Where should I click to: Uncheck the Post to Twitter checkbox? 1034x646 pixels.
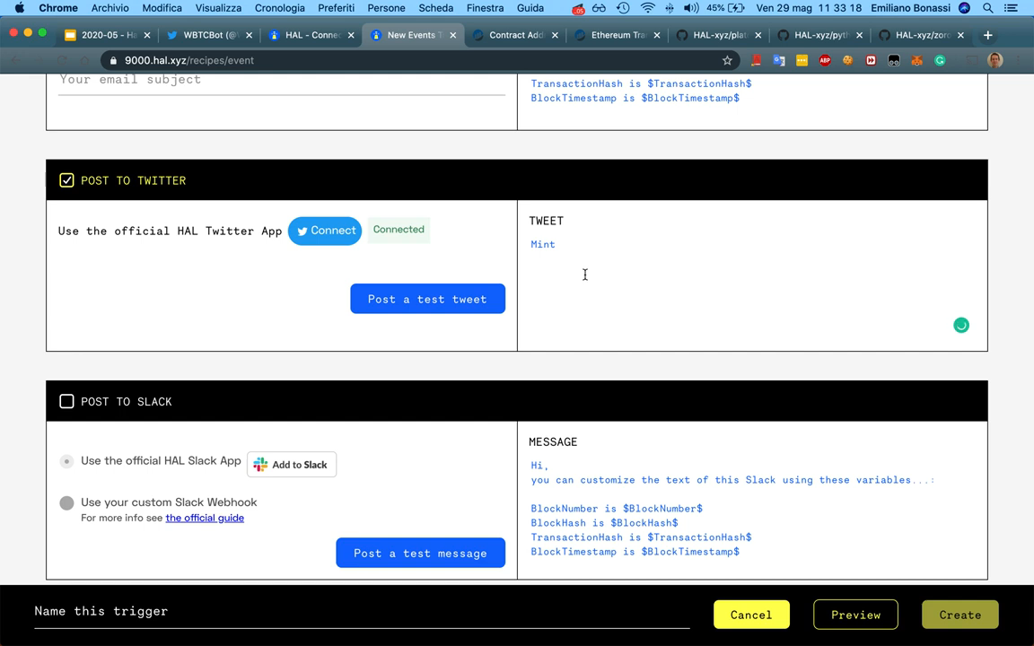click(66, 180)
